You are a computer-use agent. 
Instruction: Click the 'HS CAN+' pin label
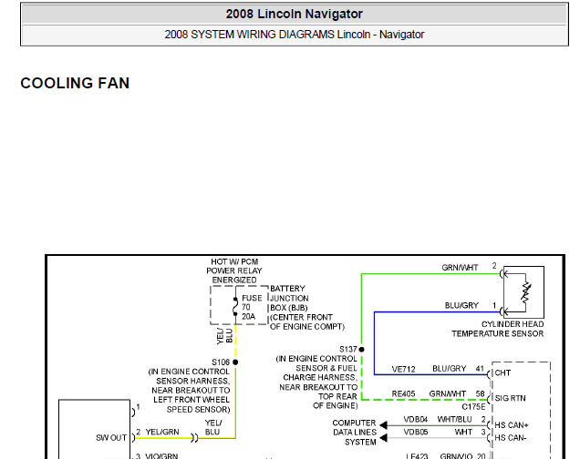pyautogui.click(x=512, y=425)
